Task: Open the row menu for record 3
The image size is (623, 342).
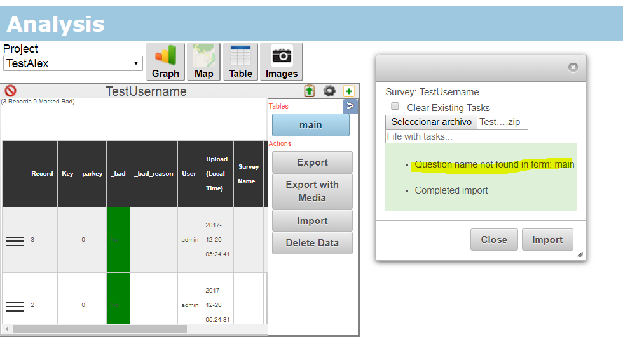Action: [15, 241]
